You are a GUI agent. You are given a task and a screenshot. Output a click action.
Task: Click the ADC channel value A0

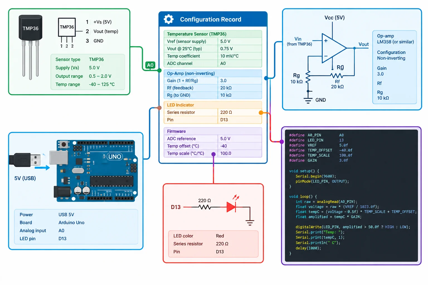[223, 63]
